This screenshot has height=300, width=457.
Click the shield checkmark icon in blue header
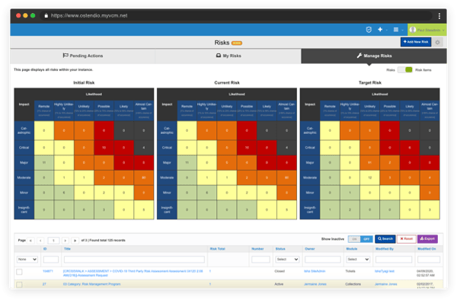369,30
